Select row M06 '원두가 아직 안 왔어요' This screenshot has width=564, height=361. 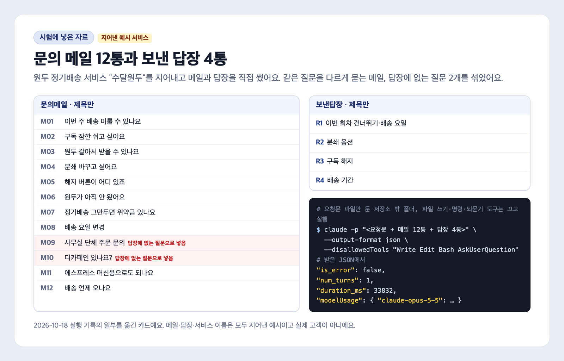pyautogui.click(x=166, y=197)
